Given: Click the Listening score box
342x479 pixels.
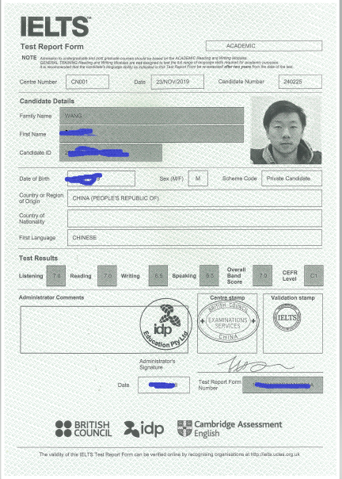Looking at the screenshot, I should coord(56,276).
